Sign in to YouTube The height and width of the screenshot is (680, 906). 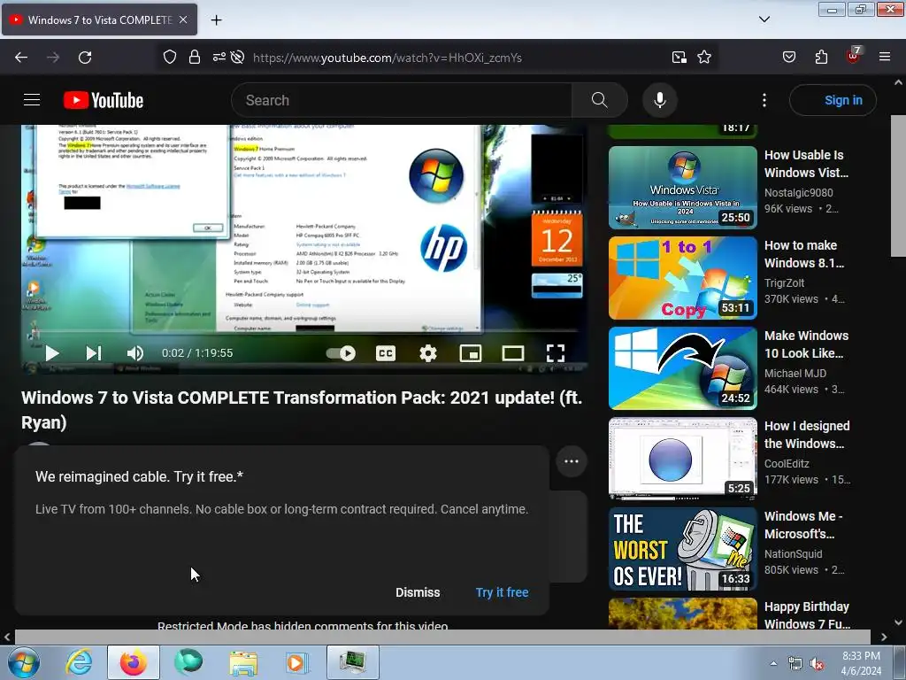pyautogui.click(x=833, y=100)
